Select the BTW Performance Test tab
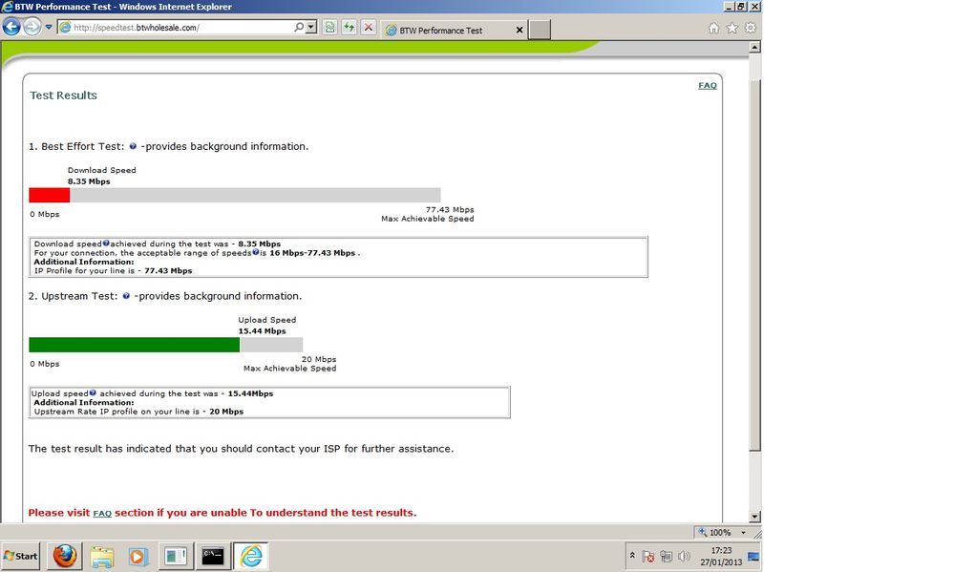The height and width of the screenshot is (572, 953). [x=449, y=30]
